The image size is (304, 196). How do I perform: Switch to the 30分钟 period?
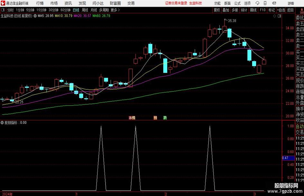[x=53, y=10]
